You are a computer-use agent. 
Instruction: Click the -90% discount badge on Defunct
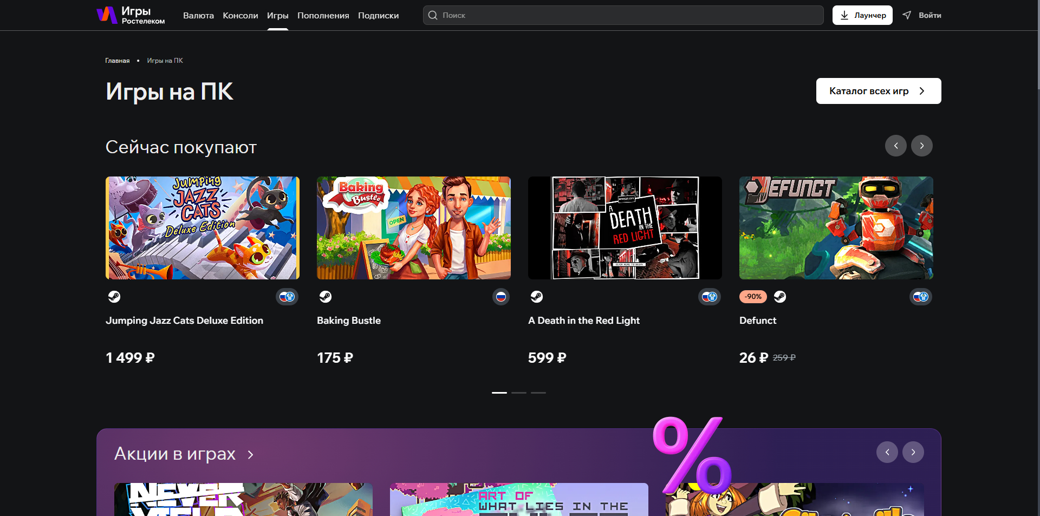tap(753, 297)
